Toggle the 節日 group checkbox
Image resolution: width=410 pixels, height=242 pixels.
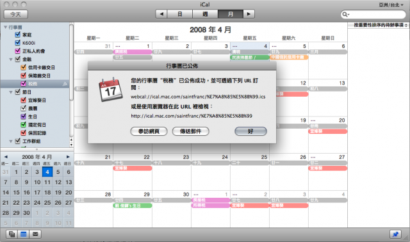click(x=18, y=92)
